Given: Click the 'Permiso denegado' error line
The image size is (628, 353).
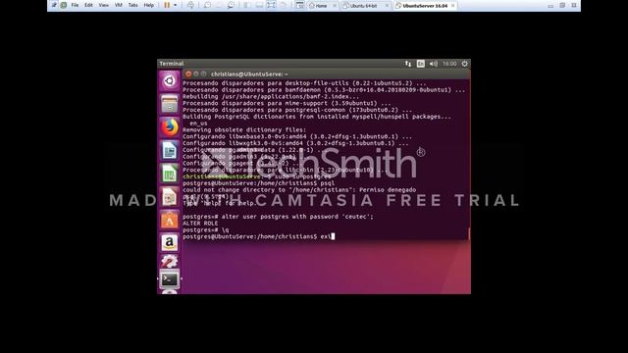Looking at the screenshot, I should point(299,190).
